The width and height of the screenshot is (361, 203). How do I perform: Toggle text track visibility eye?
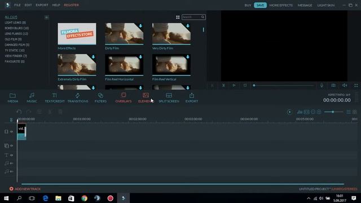tap(12, 156)
